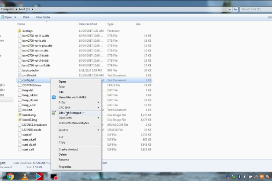Screen dimensions: 272x181
Task: Choose Copy from the context menu
Action: pyautogui.click(x=76, y=142)
